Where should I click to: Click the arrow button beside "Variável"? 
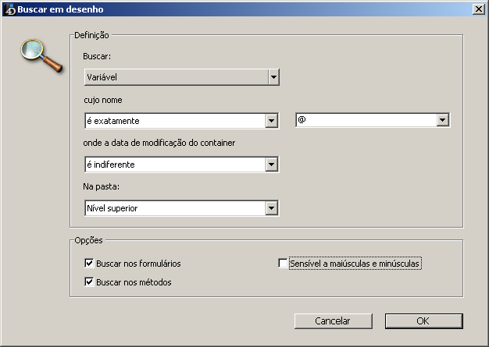[273, 77]
